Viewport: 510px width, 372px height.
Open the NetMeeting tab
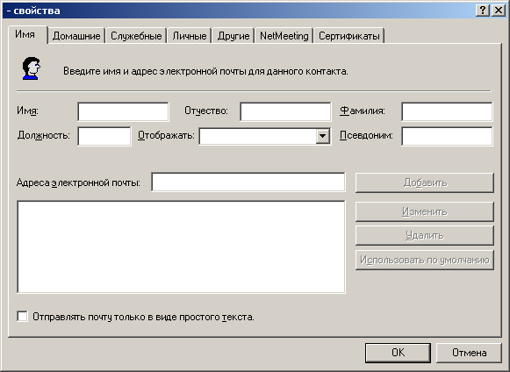pos(284,36)
